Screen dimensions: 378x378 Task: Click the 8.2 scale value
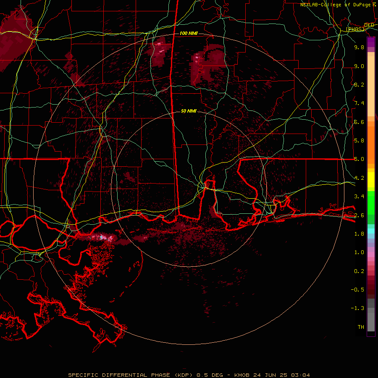coord(359,84)
